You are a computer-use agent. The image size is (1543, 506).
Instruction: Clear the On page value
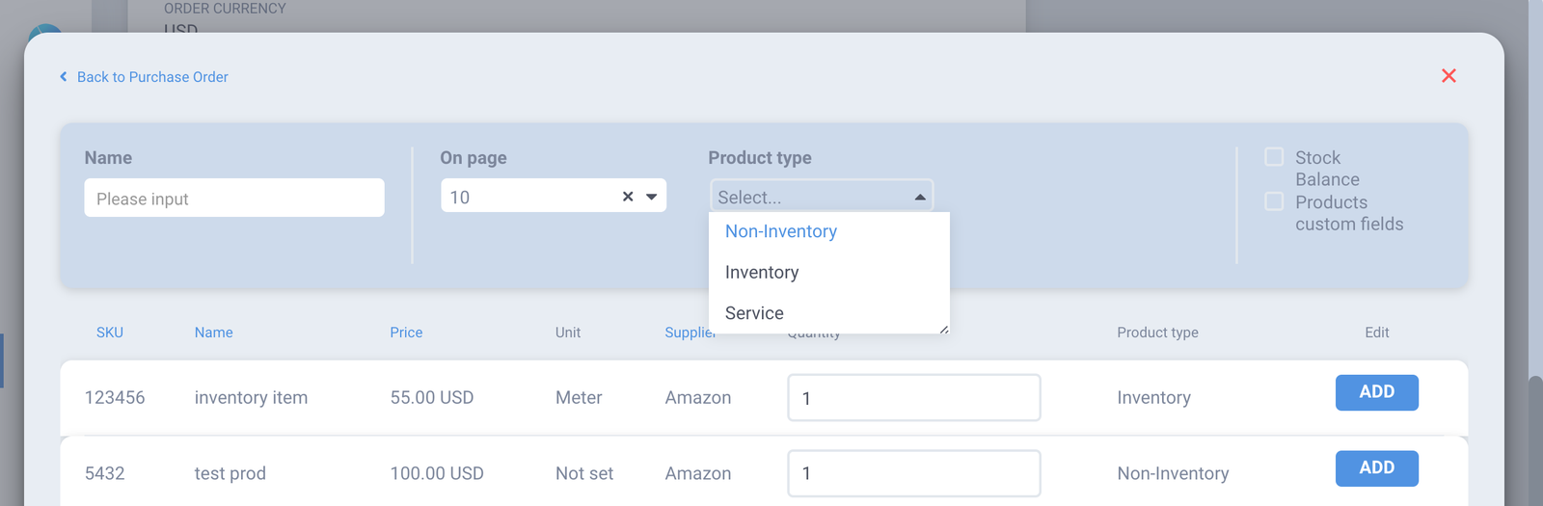tap(628, 197)
